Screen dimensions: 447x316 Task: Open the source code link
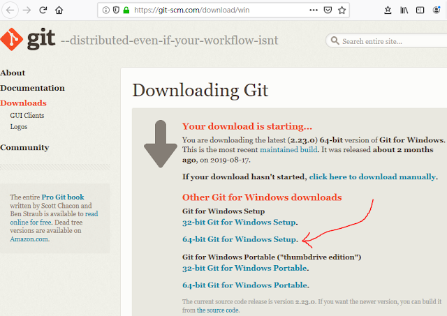218,310
